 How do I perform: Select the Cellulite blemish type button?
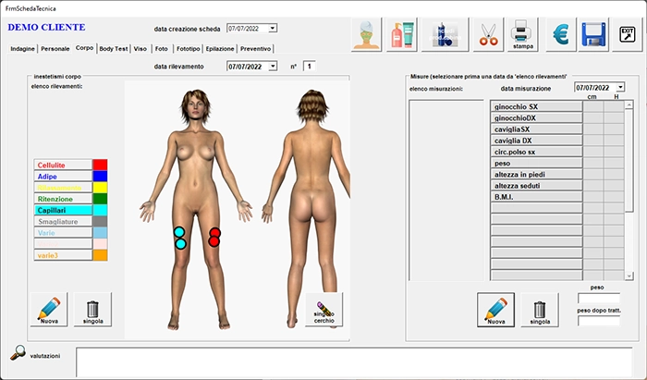click(x=63, y=165)
